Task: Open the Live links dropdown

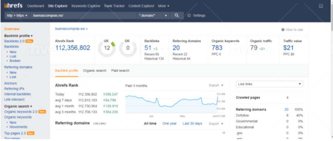Action: (x=269, y=84)
